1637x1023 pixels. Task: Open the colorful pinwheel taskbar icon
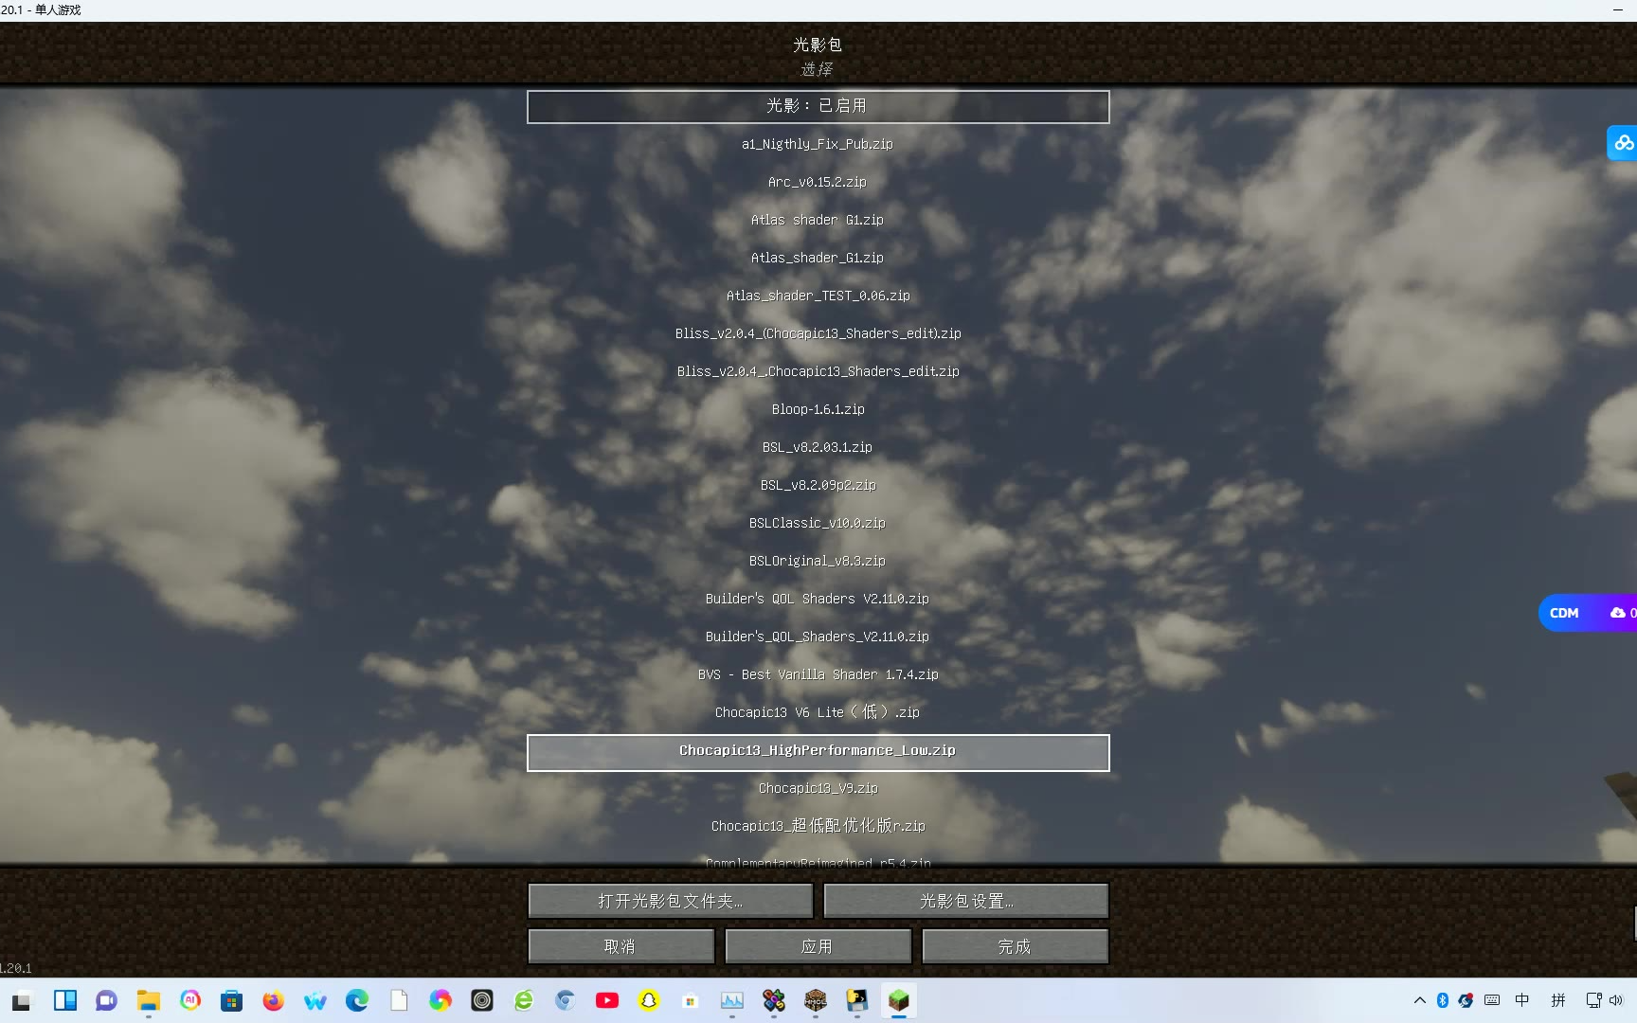[441, 1000]
